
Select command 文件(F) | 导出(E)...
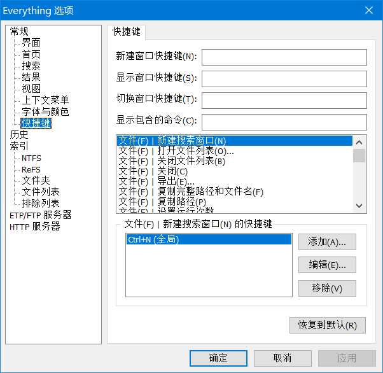coord(235,181)
